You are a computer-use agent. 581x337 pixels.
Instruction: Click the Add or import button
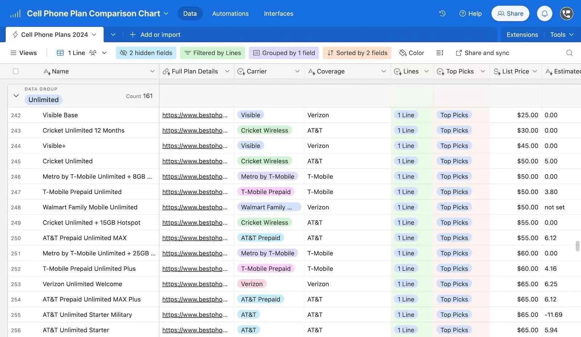155,34
